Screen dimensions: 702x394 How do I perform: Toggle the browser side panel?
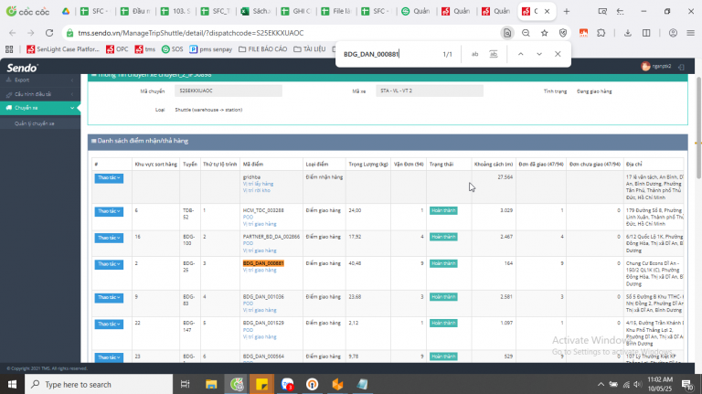(x=646, y=33)
